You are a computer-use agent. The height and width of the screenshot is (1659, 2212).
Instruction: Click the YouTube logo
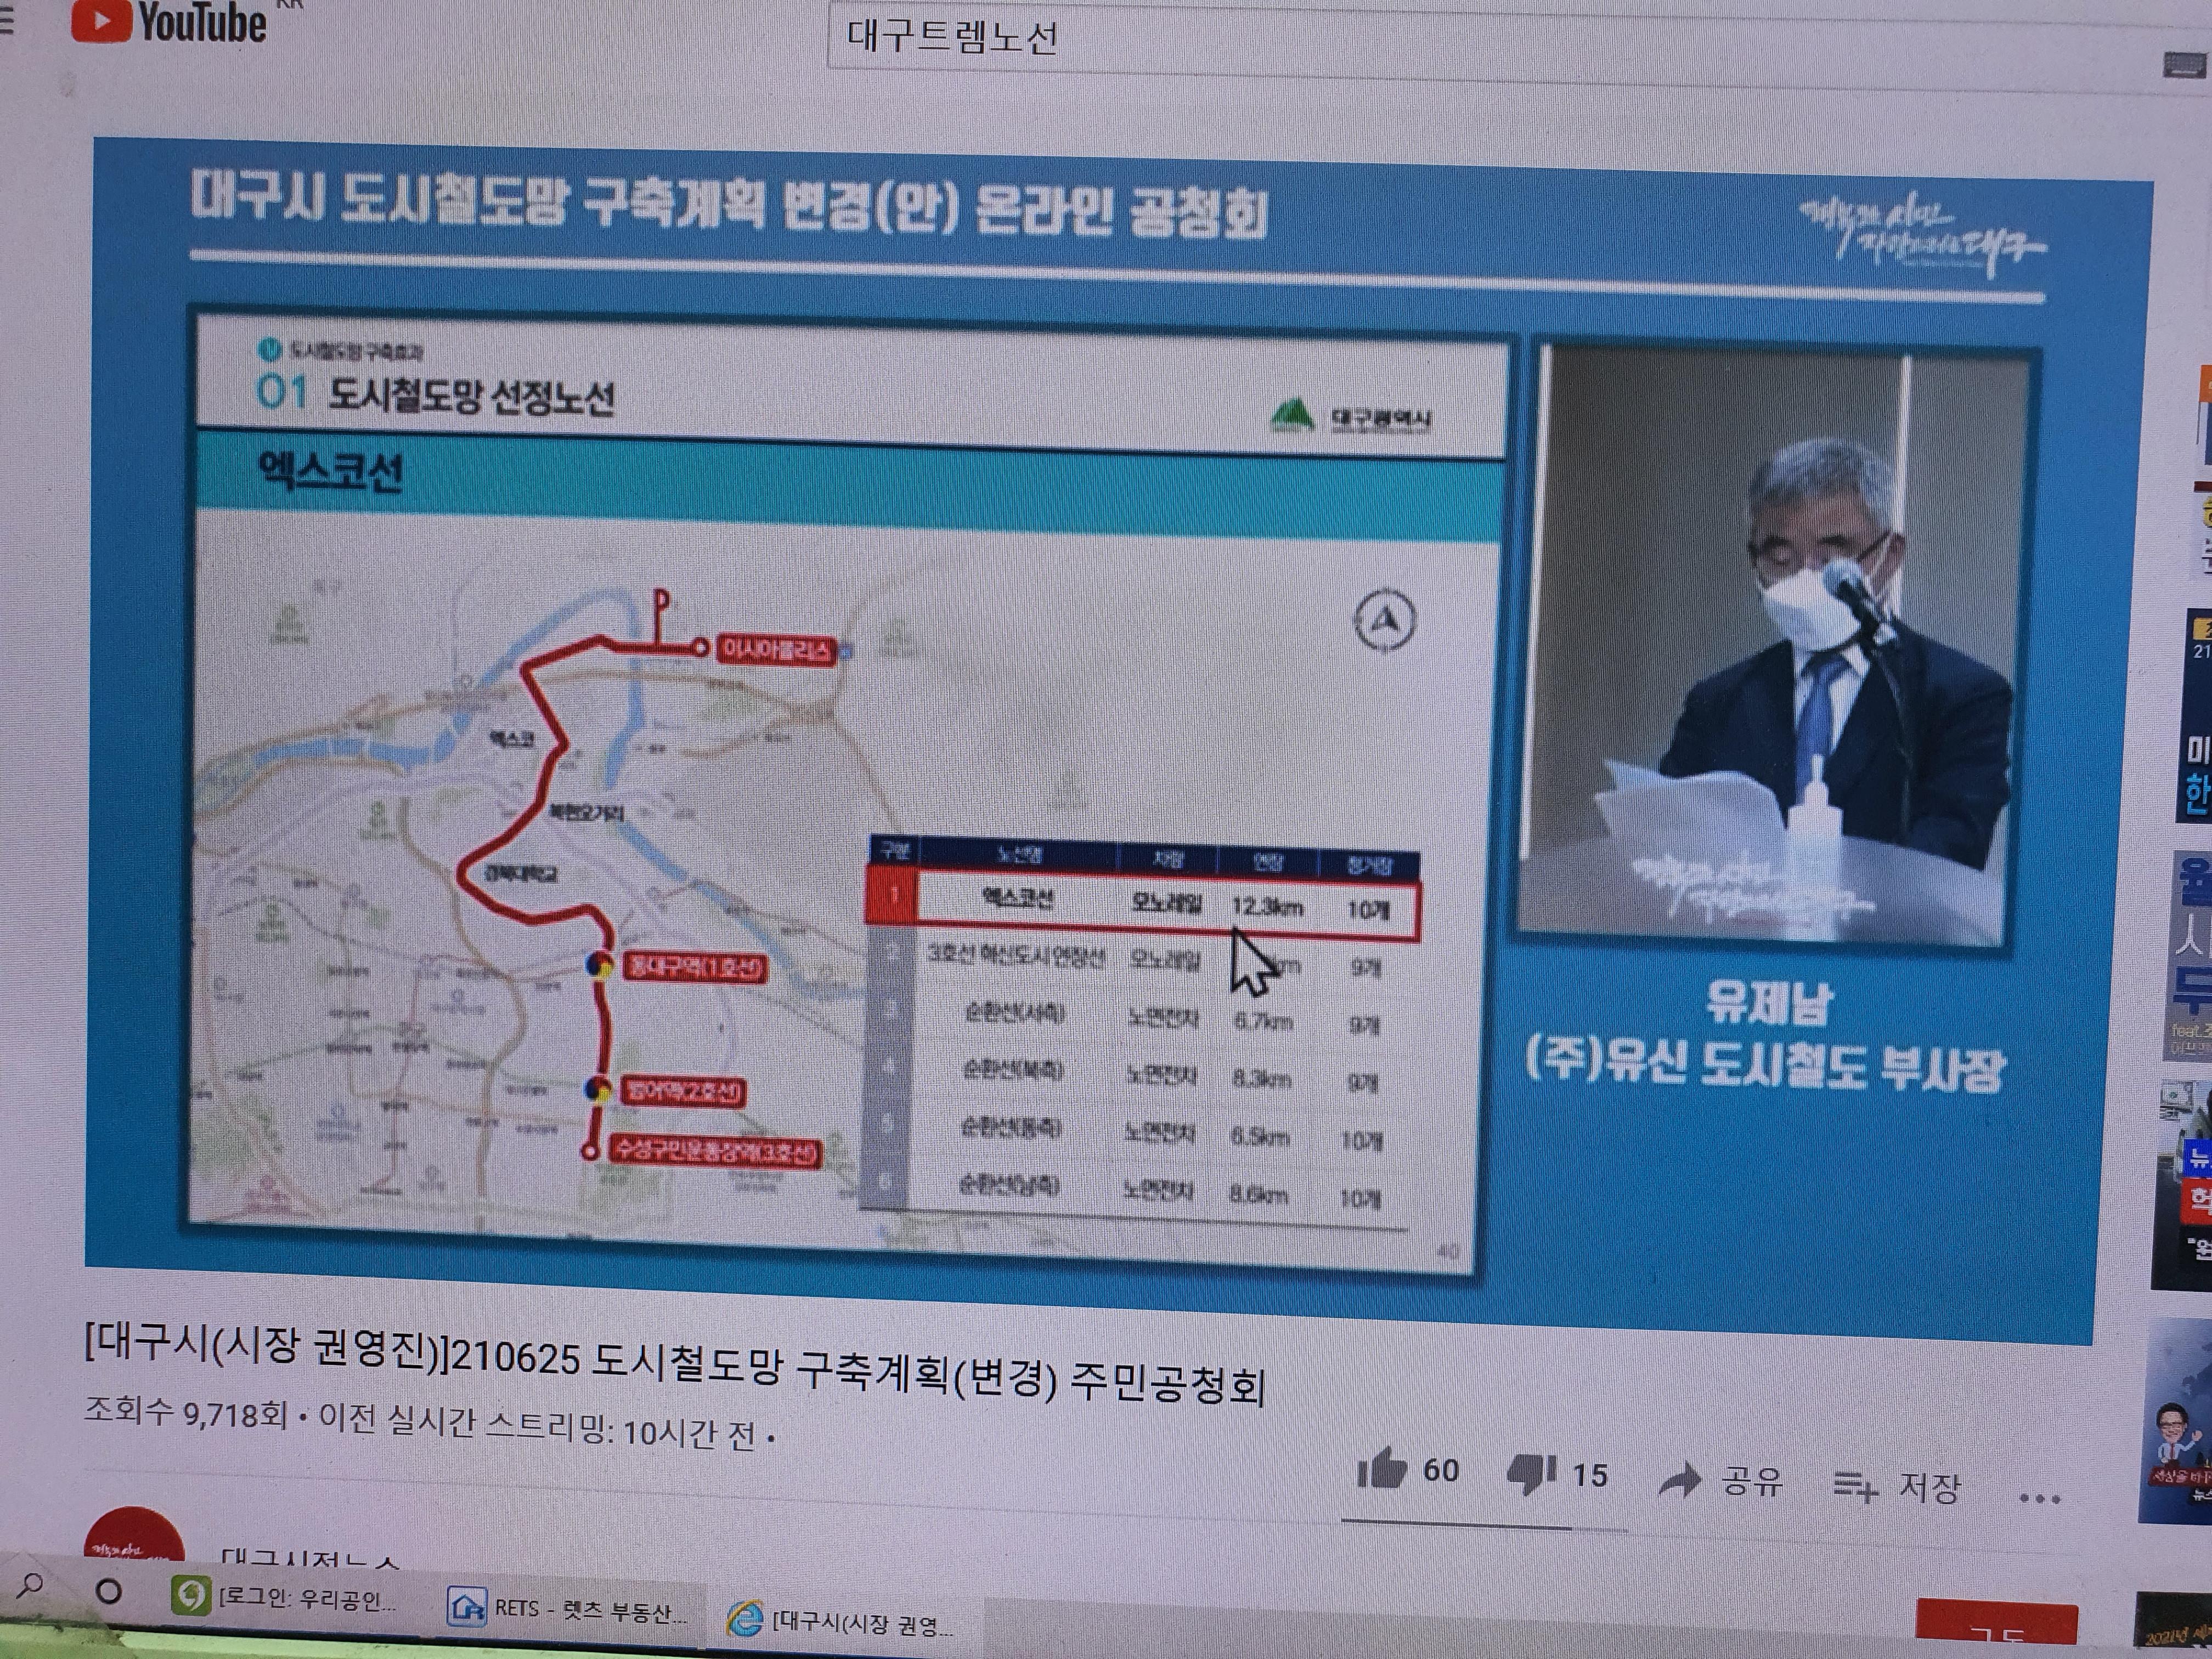pos(168,22)
